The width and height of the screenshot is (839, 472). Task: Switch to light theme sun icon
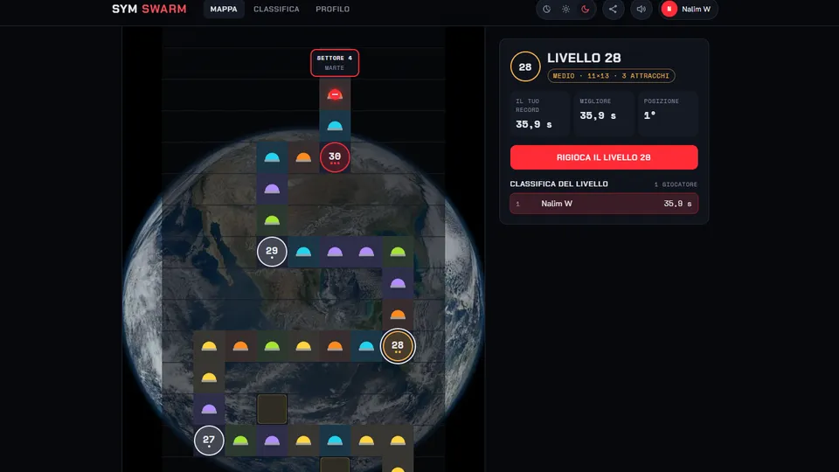[x=565, y=9]
